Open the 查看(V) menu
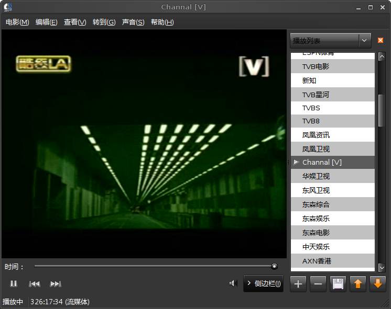Image resolution: width=391 pixels, height=309 pixels. point(75,22)
